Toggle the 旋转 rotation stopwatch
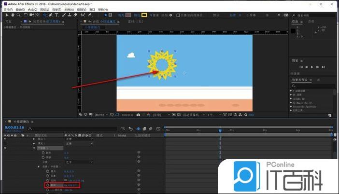 coord(49,185)
